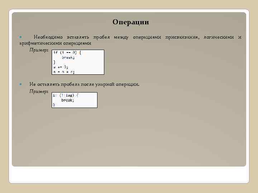Image resolution: width=258 pixels, height=193 pixels.
Task: Click the bullet marker beside "Необходимо вставлять пробел"
Action: pos(20,37)
